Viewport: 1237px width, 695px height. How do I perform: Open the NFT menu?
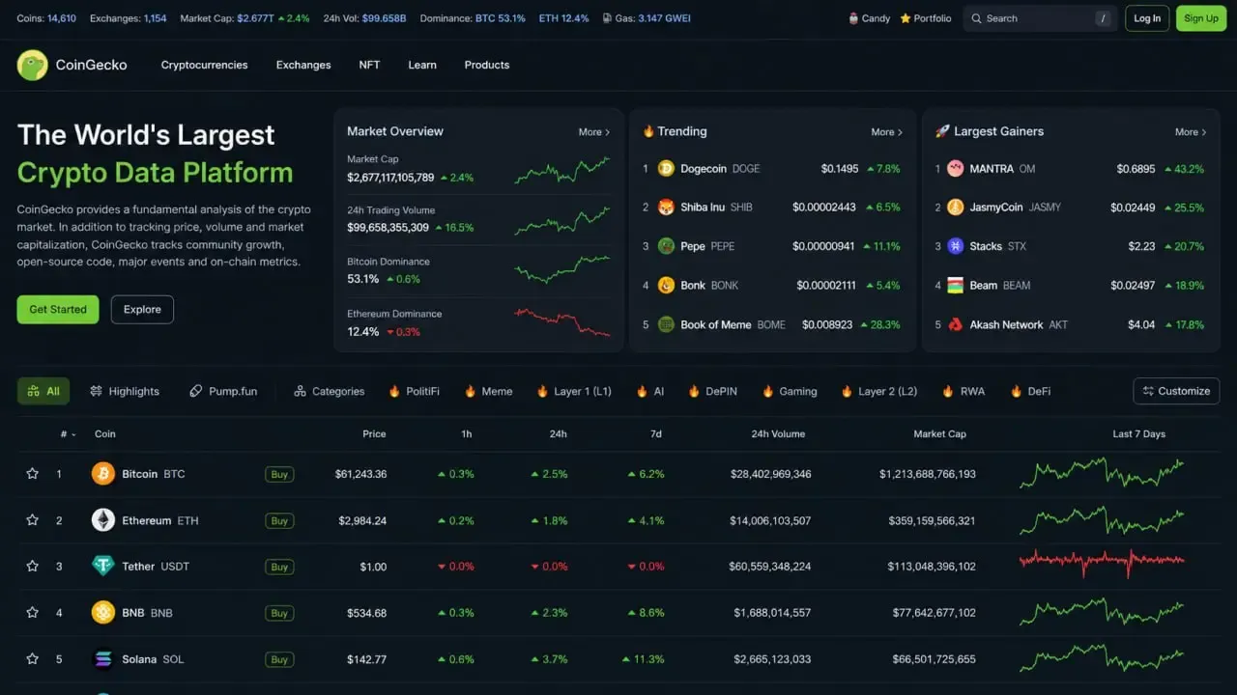pos(369,65)
